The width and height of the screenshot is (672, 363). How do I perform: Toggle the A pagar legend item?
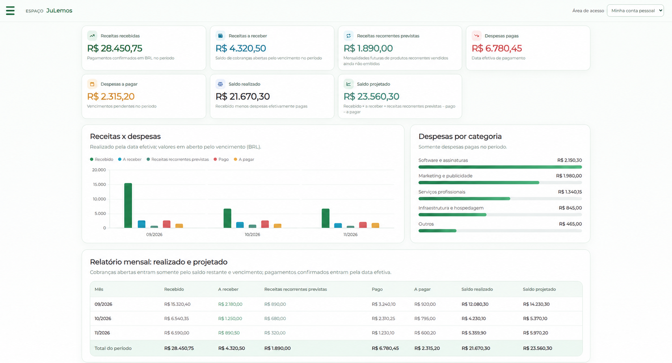click(244, 159)
